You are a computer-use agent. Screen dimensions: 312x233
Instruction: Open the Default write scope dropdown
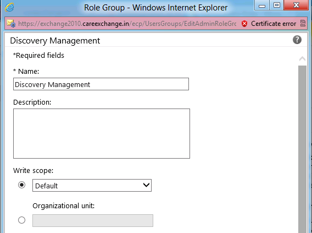coord(92,185)
